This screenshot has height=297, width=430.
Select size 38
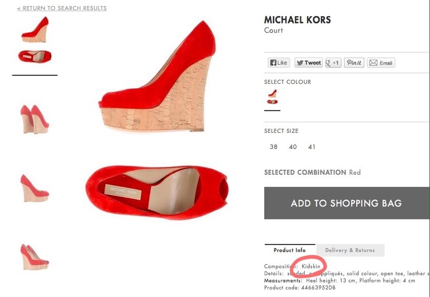pyautogui.click(x=274, y=147)
